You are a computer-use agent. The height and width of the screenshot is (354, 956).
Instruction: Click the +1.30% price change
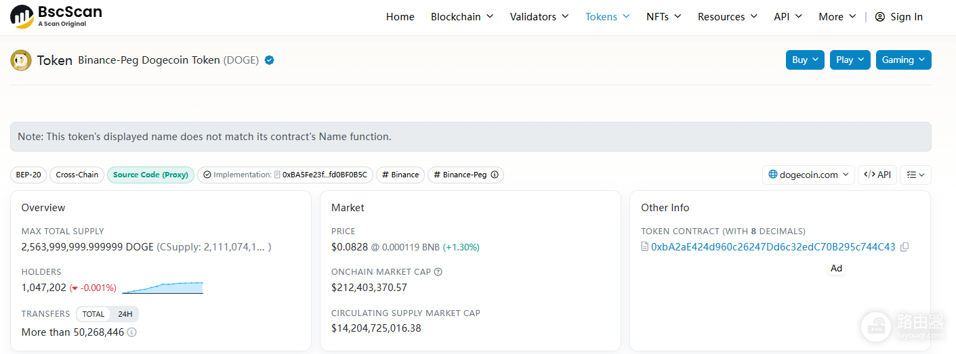(x=461, y=247)
